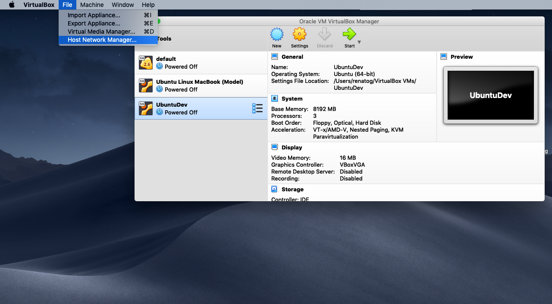Click the Discard toolbar icon

point(324,34)
